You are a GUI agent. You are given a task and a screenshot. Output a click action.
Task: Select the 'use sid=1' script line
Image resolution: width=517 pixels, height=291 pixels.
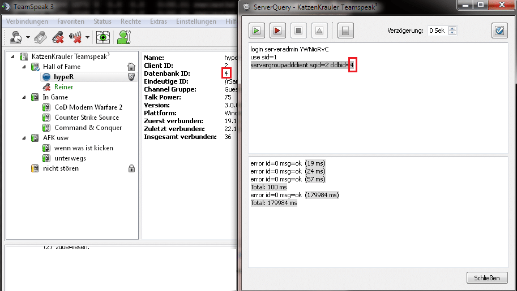click(x=263, y=57)
